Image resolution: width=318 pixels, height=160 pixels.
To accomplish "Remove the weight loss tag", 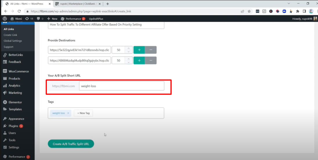I will (68, 113).
